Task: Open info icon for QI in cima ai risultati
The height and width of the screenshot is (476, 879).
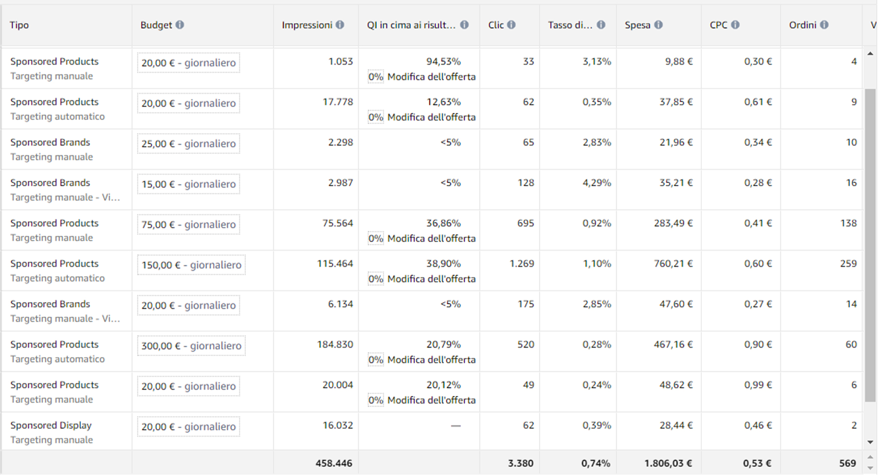Action: [x=464, y=25]
